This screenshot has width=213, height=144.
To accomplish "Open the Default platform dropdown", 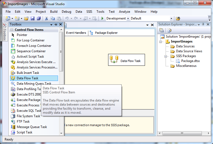I will coord(171,18).
